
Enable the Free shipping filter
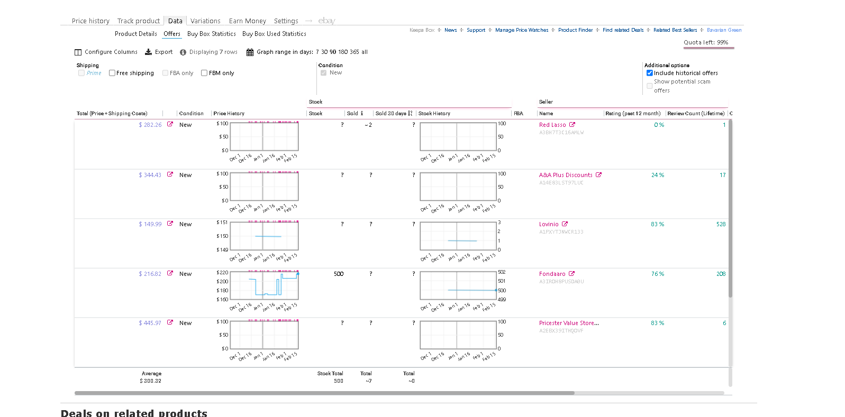point(112,73)
